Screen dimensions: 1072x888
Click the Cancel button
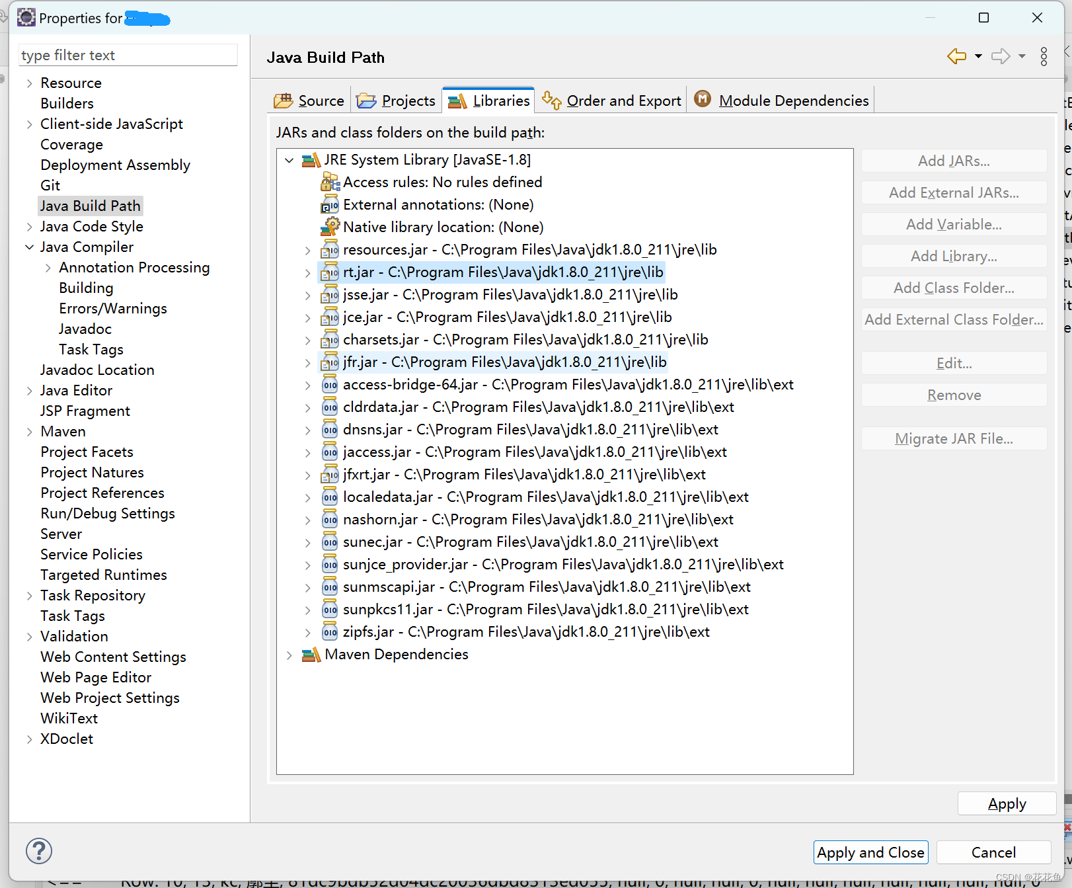click(993, 852)
